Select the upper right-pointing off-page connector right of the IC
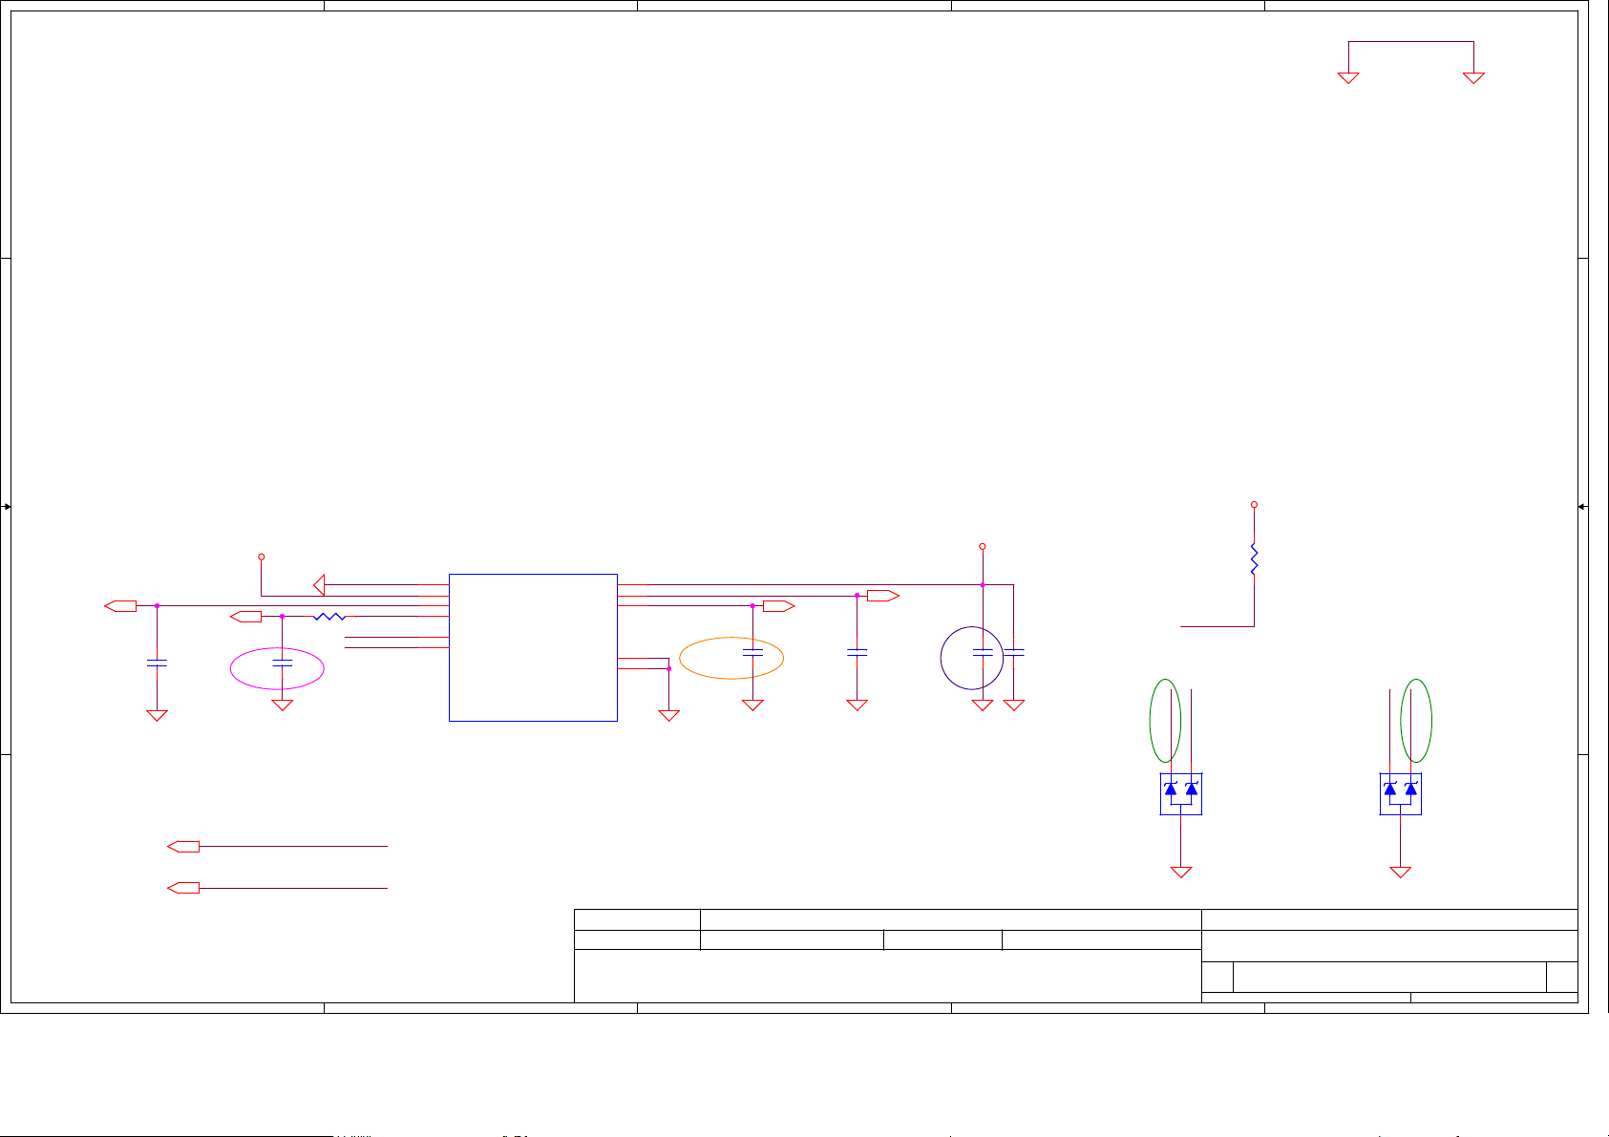 (883, 596)
